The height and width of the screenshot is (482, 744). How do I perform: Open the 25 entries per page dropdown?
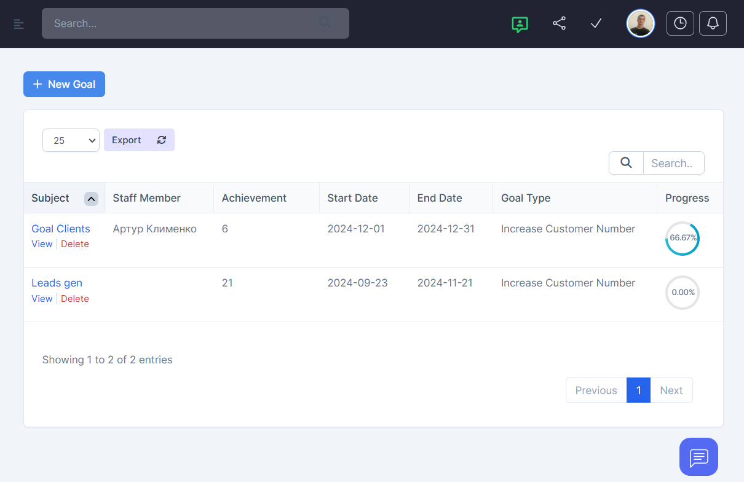coord(71,140)
